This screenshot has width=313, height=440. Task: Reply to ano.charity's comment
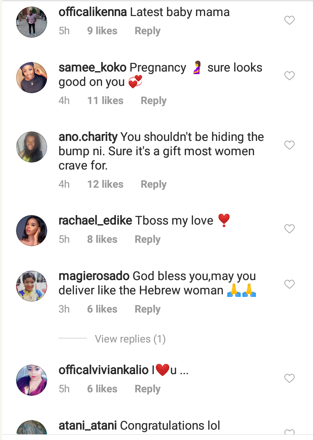tap(153, 184)
